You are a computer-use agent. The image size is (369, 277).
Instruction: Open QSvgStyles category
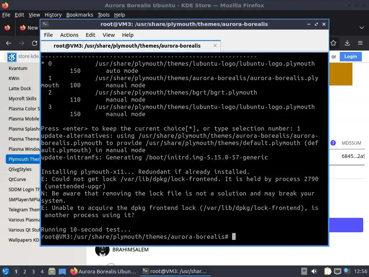coord(20,170)
